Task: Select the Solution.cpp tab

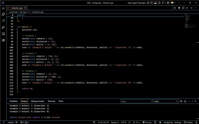Action: [x=17, y=8]
